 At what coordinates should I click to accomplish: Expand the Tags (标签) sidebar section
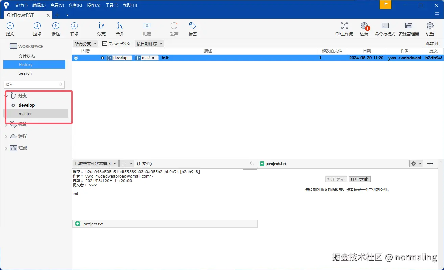pyautogui.click(x=6, y=125)
